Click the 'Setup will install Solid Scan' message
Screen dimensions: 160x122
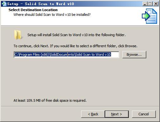tap(76, 35)
